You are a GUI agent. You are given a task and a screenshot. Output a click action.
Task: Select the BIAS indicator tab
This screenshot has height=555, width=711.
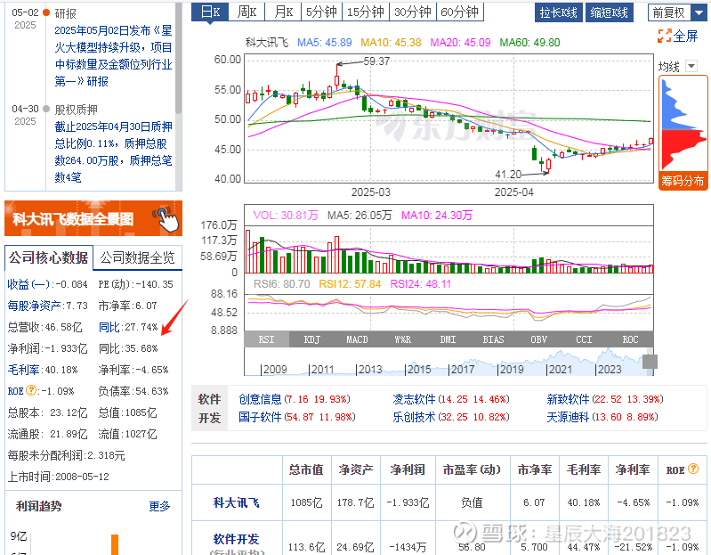tap(493, 339)
